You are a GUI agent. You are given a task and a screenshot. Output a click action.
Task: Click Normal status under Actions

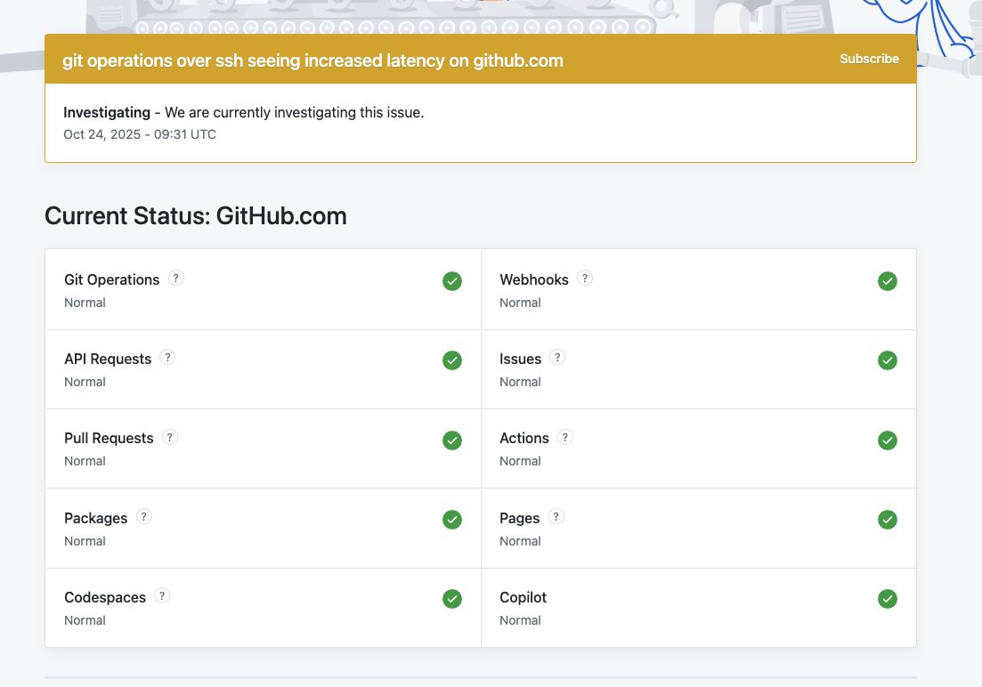point(520,462)
